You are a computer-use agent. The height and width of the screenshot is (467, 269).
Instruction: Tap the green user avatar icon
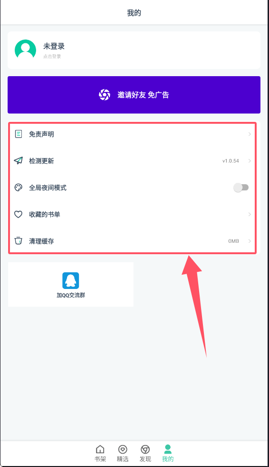tap(25, 50)
